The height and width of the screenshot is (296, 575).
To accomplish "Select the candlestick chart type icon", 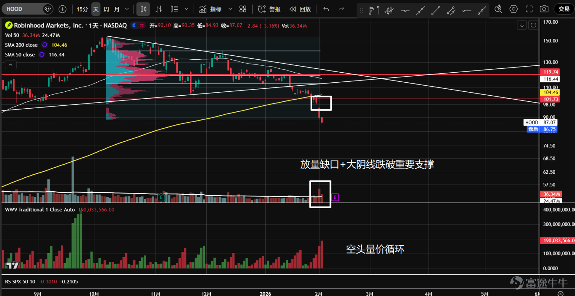I will click(x=143, y=9).
